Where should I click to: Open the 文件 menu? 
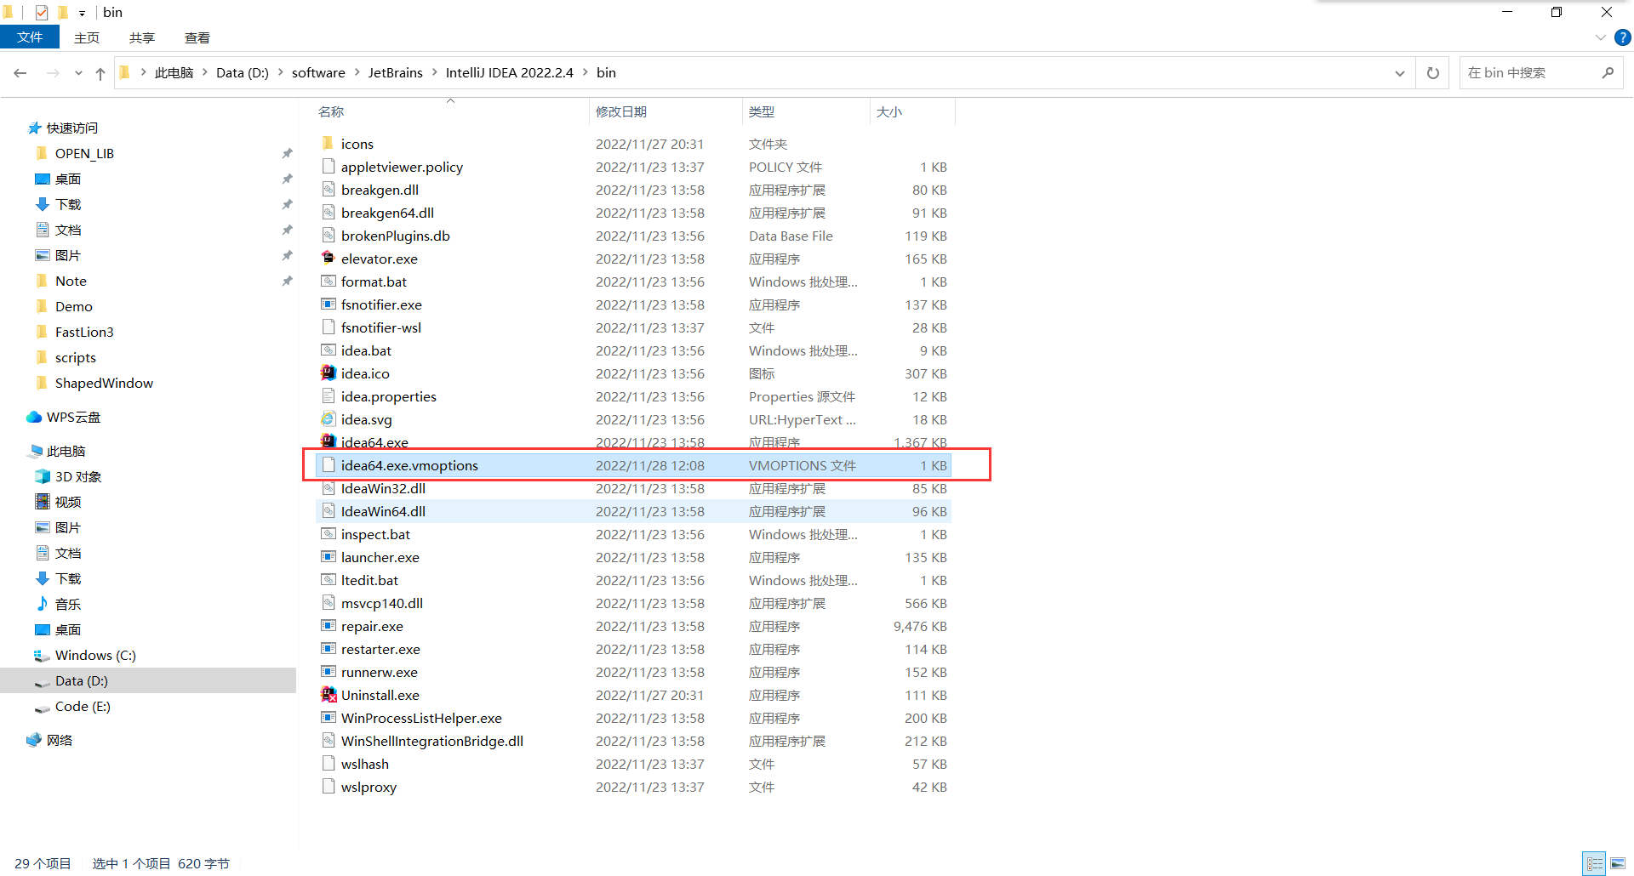(30, 37)
